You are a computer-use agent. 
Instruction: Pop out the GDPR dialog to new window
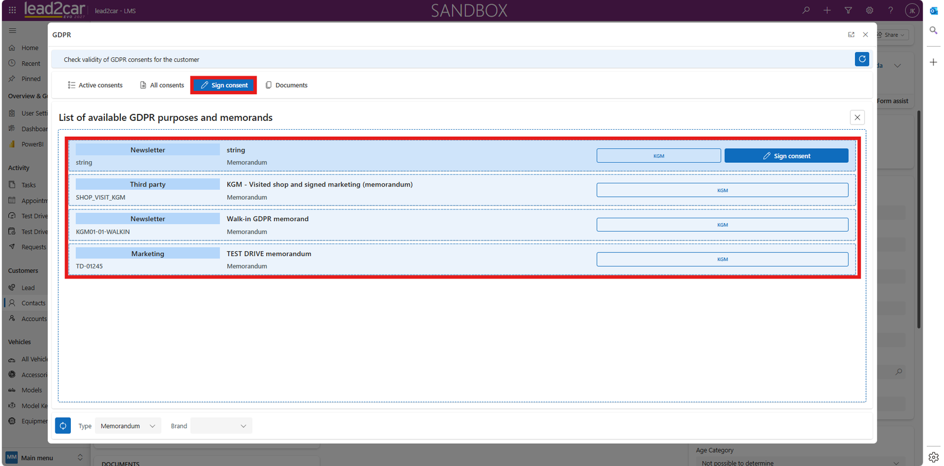[851, 35]
